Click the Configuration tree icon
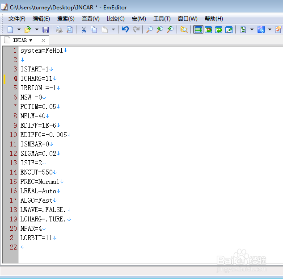Screen dimensions: 283x279 243,29
